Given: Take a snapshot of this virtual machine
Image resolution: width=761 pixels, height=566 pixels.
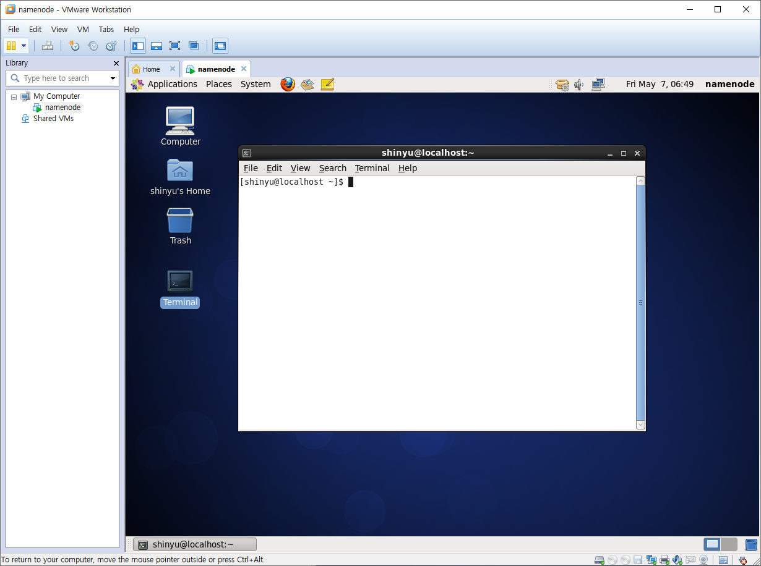Looking at the screenshot, I should point(74,46).
